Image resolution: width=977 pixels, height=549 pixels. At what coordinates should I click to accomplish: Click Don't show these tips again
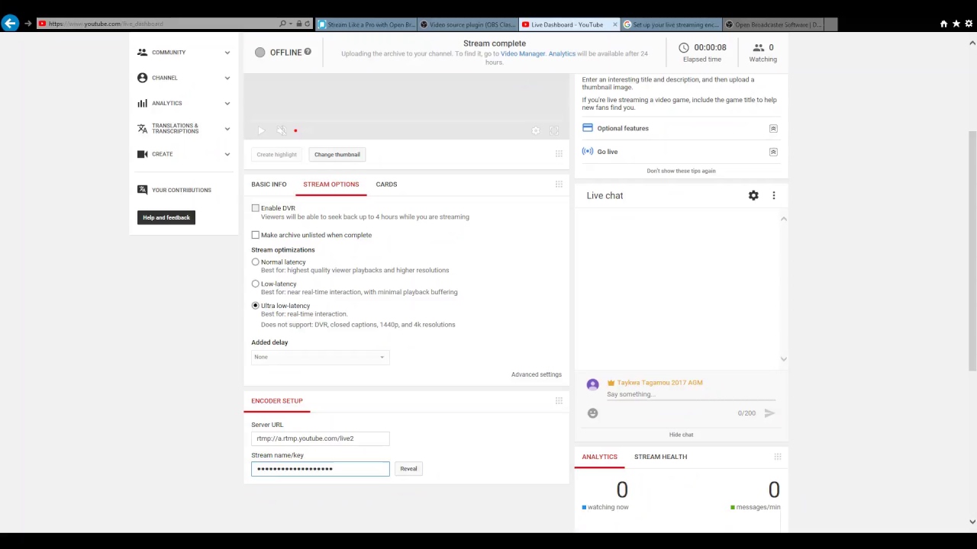[x=681, y=171]
